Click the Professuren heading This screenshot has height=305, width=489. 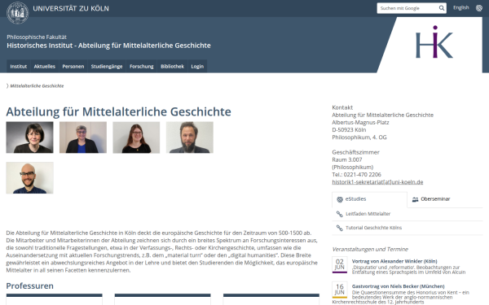tap(29, 286)
